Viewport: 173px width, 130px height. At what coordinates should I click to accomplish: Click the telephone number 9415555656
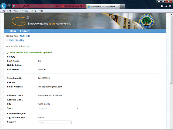tap(44, 78)
